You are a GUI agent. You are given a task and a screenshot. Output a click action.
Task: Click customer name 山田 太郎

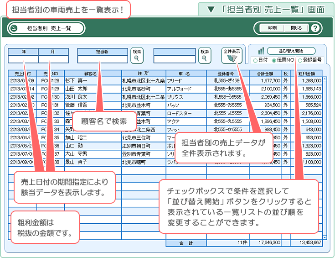76,89
